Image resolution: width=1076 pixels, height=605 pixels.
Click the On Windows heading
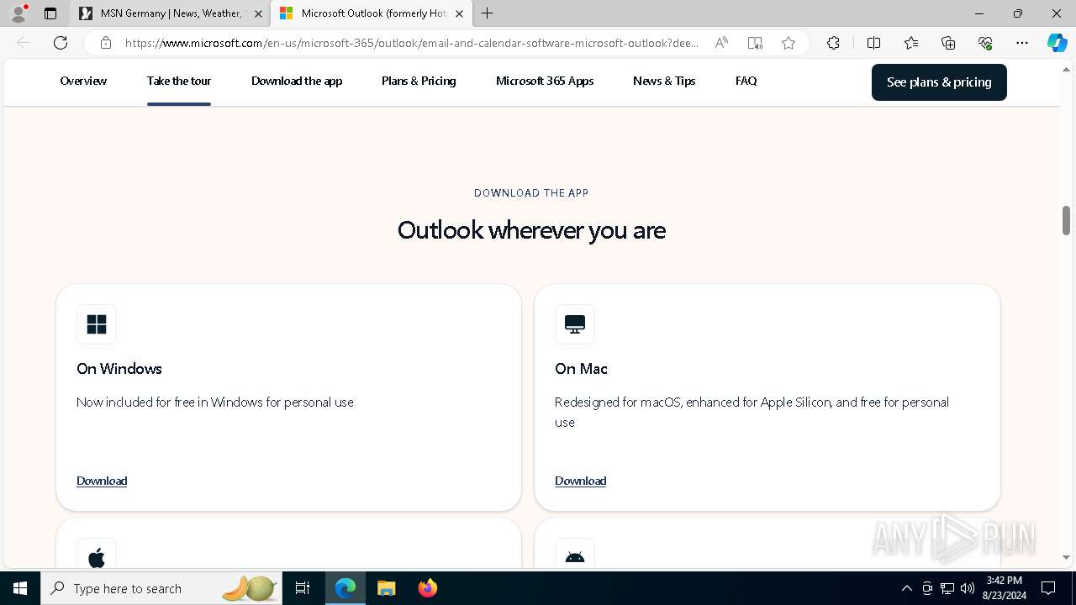tap(119, 369)
